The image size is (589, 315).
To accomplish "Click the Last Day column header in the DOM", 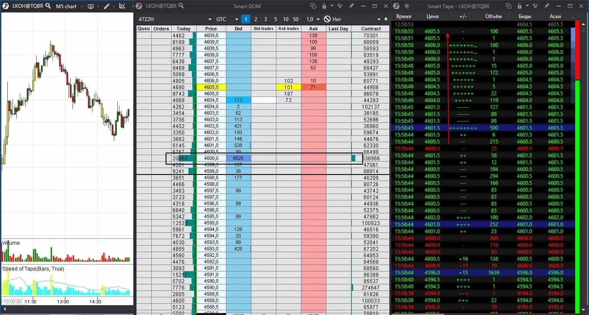I will [x=338, y=29].
